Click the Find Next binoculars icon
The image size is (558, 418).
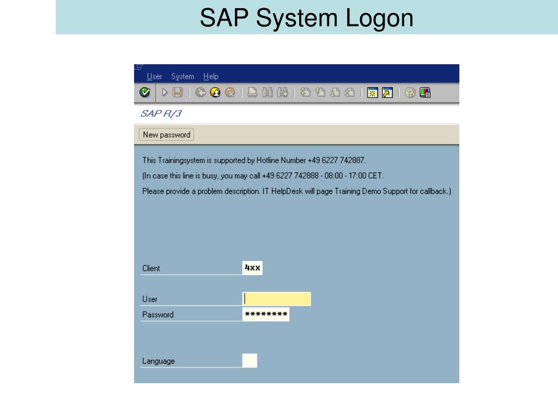(283, 93)
